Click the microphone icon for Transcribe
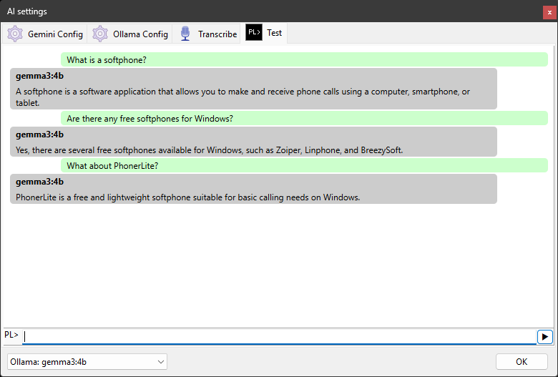 click(185, 34)
